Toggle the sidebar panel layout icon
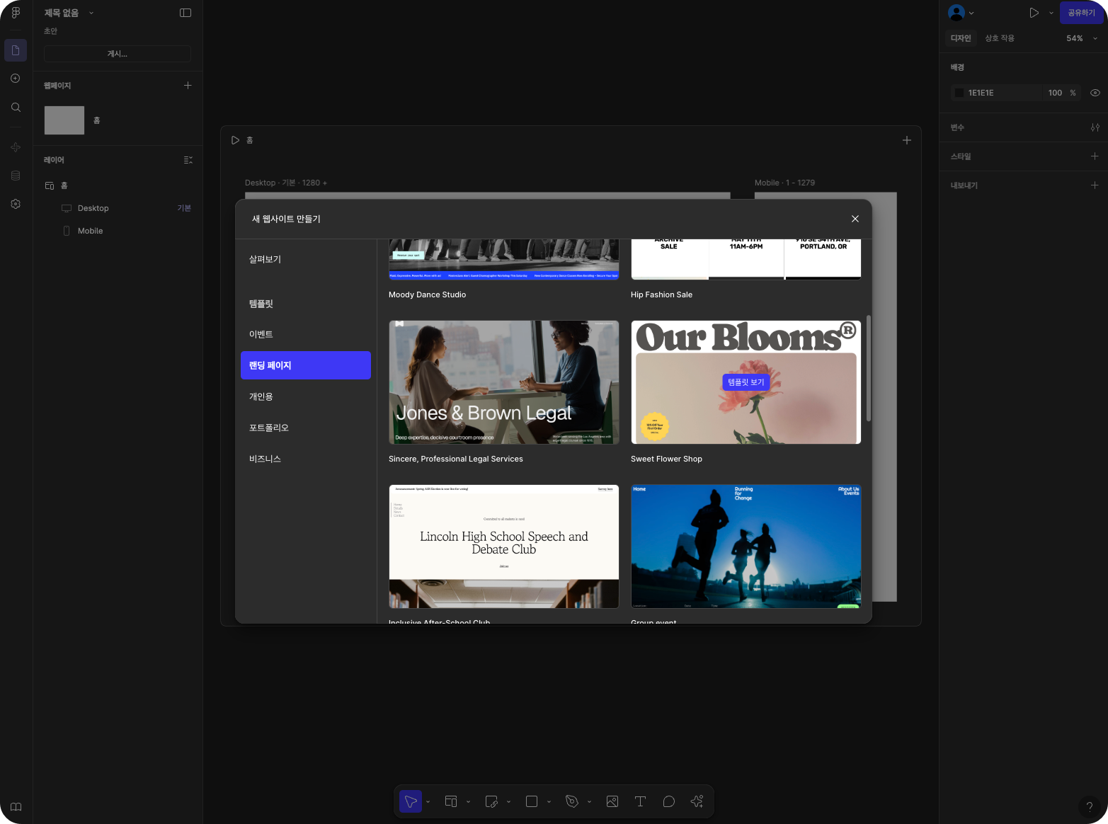Viewport: 1108px width, 824px height. (x=185, y=13)
